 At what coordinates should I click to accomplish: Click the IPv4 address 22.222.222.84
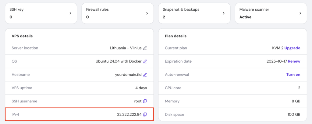(x=129, y=115)
